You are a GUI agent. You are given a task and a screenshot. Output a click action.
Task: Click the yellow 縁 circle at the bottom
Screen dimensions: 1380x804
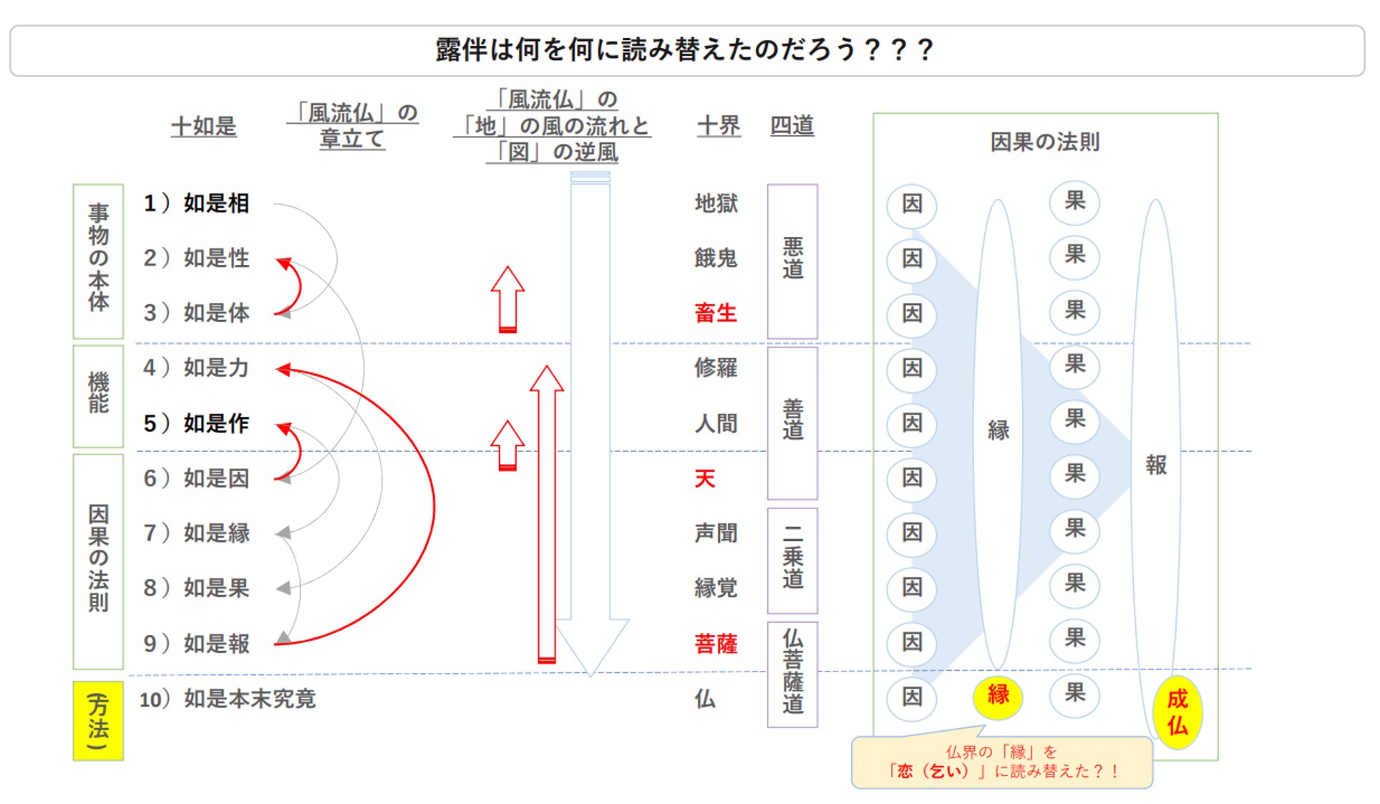point(998,695)
